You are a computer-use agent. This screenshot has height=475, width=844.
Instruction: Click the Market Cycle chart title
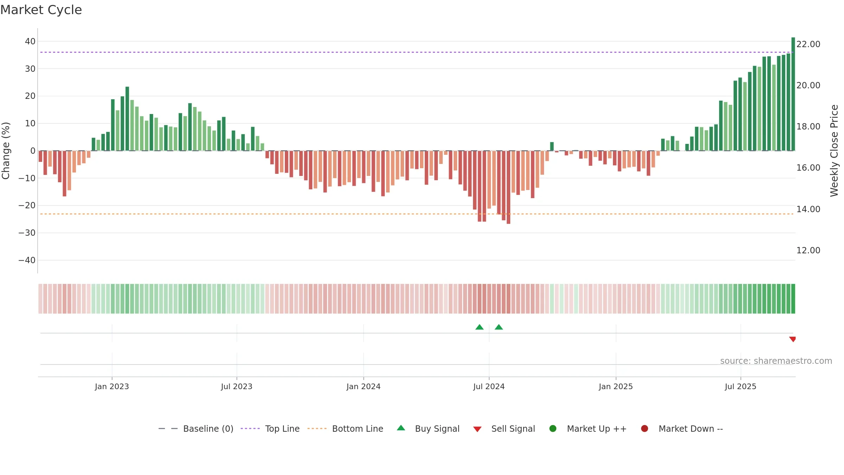41,10
